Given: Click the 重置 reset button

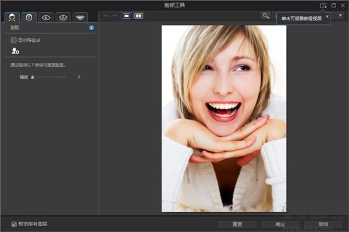Looking at the screenshot, I should (237, 224).
